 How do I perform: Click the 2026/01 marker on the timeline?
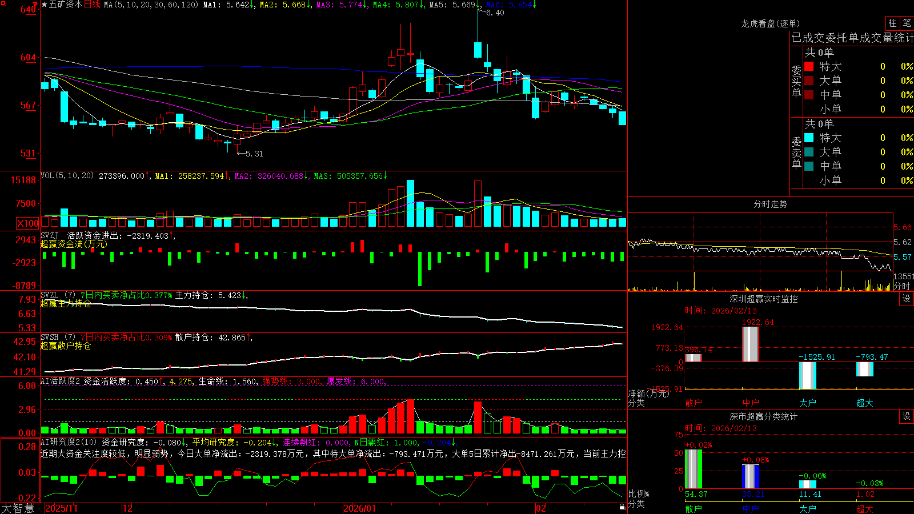(x=360, y=508)
